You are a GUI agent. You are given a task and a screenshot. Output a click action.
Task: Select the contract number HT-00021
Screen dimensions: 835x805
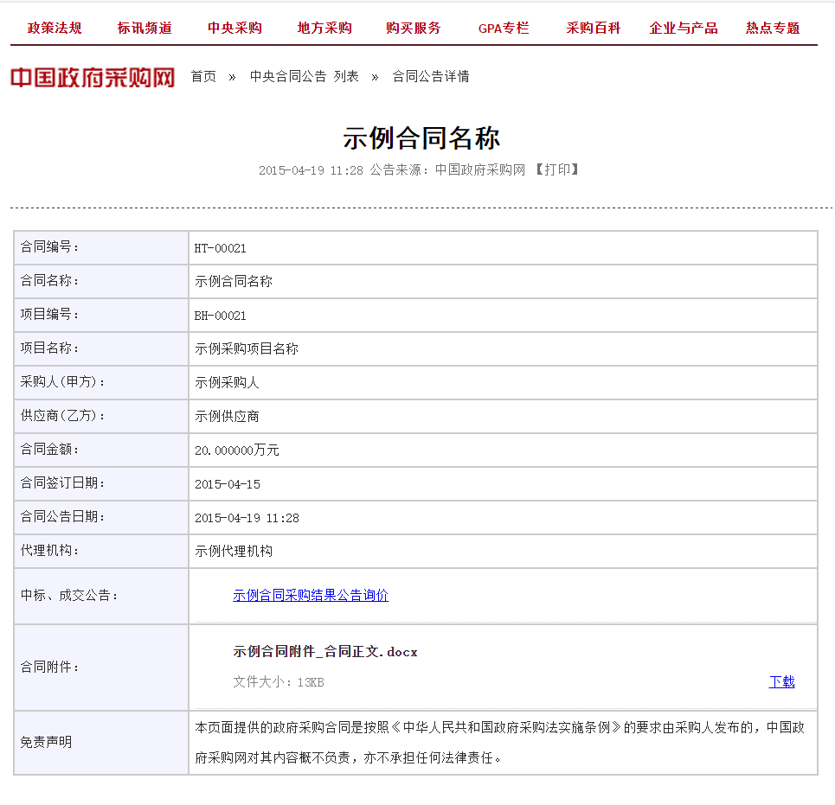pyautogui.click(x=220, y=248)
